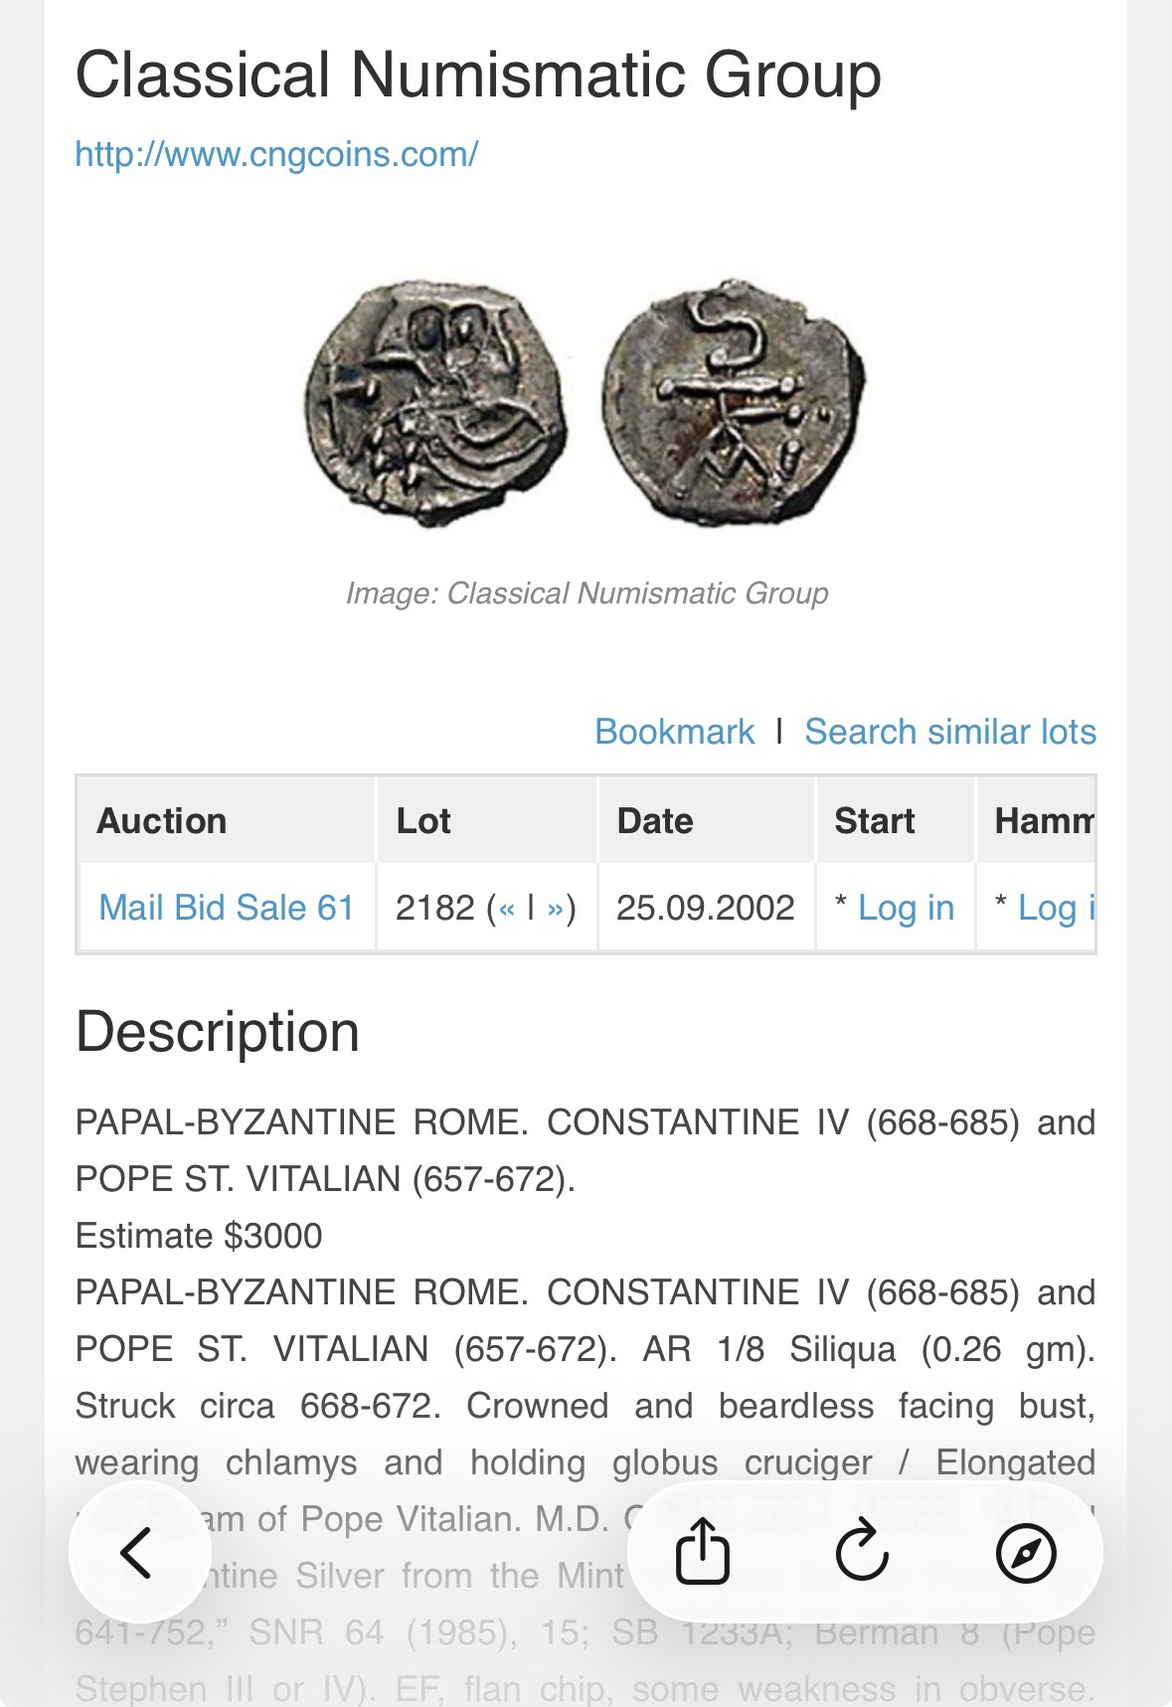The width and height of the screenshot is (1172, 1707).
Task: Open page in browser via compass icon
Action: click(x=1025, y=1552)
